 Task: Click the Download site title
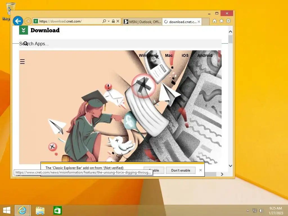pos(45,30)
